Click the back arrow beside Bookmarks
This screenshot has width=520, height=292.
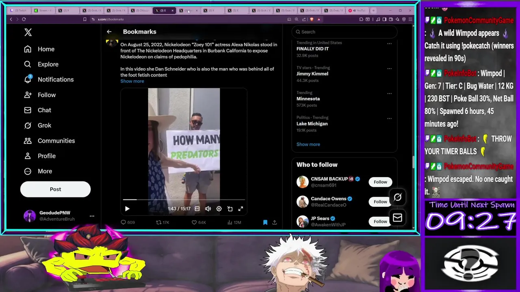tap(109, 32)
